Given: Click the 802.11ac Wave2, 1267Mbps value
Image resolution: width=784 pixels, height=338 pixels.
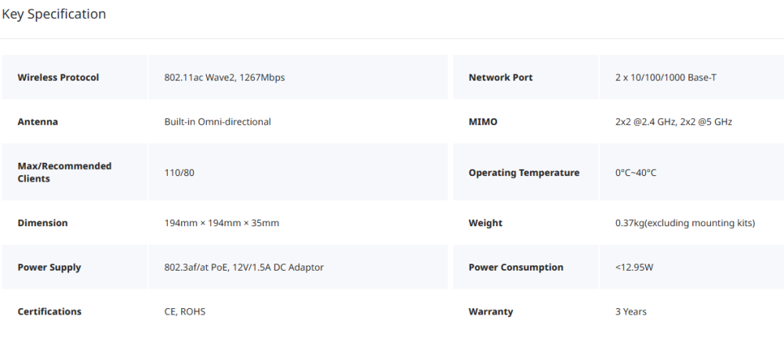Looking at the screenshot, I should (x=224, y=77).
